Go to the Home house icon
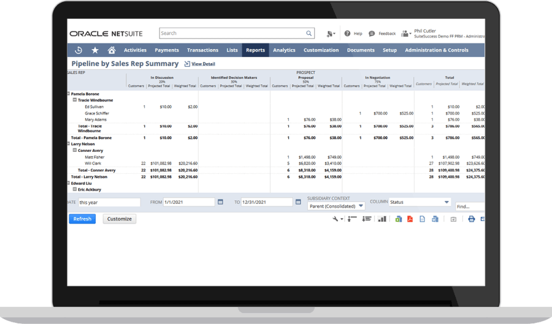The height and width of the screenshot is (324, 552). click(112, 50)
